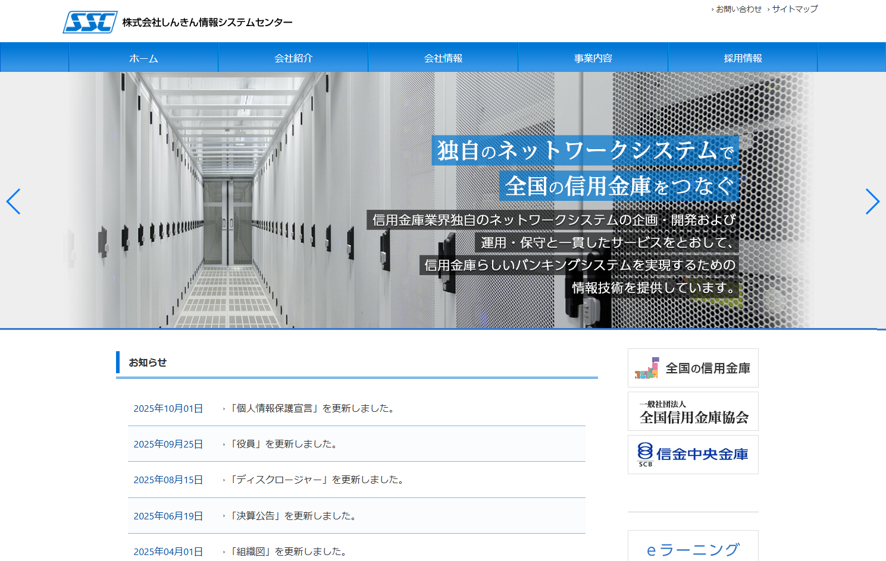Navigate to ホーム in the menu bar

point(143,58)
